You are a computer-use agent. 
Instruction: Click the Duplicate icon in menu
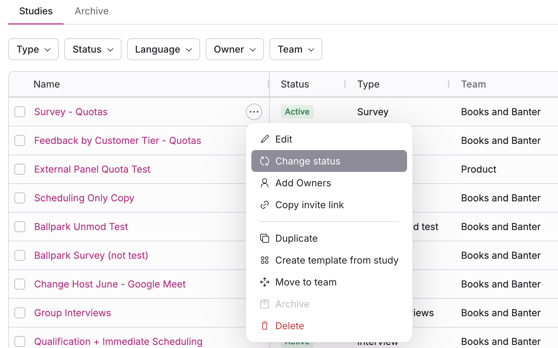click(265, 238)
